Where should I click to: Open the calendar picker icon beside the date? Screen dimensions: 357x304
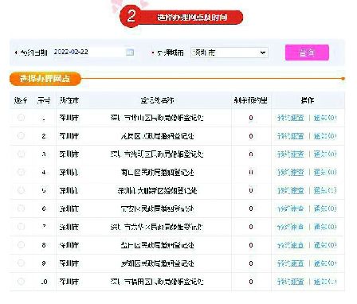130,52
